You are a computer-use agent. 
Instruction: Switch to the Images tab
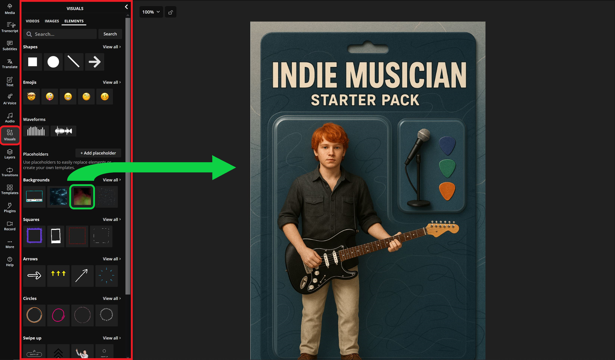tap(52, 21)
